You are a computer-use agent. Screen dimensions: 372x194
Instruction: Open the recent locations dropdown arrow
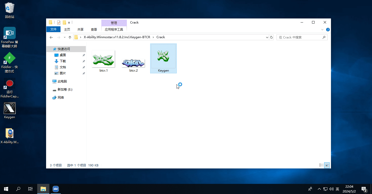click(64, 37)
